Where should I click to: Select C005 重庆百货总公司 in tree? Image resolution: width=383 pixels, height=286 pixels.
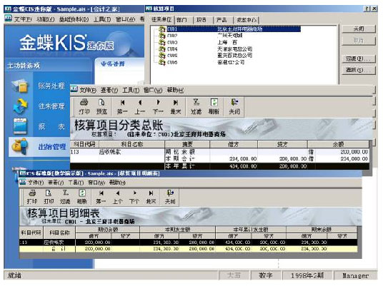(205, 56)
